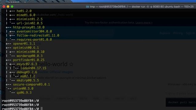Click the green zoom window button
Viewport: 196px width, 110px height.
12,7
